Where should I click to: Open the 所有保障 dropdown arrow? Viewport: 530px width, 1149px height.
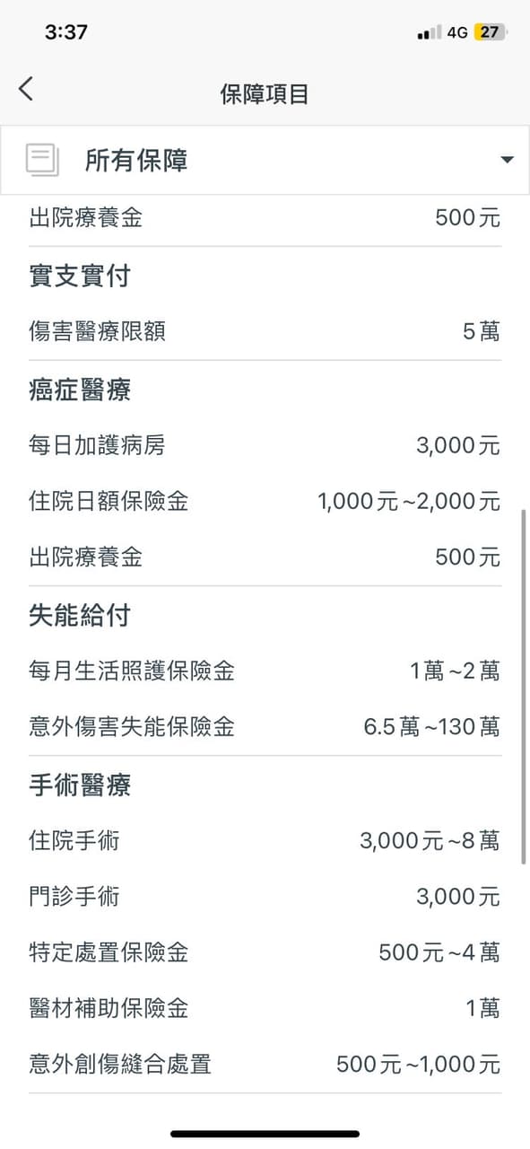pos(507,161)
